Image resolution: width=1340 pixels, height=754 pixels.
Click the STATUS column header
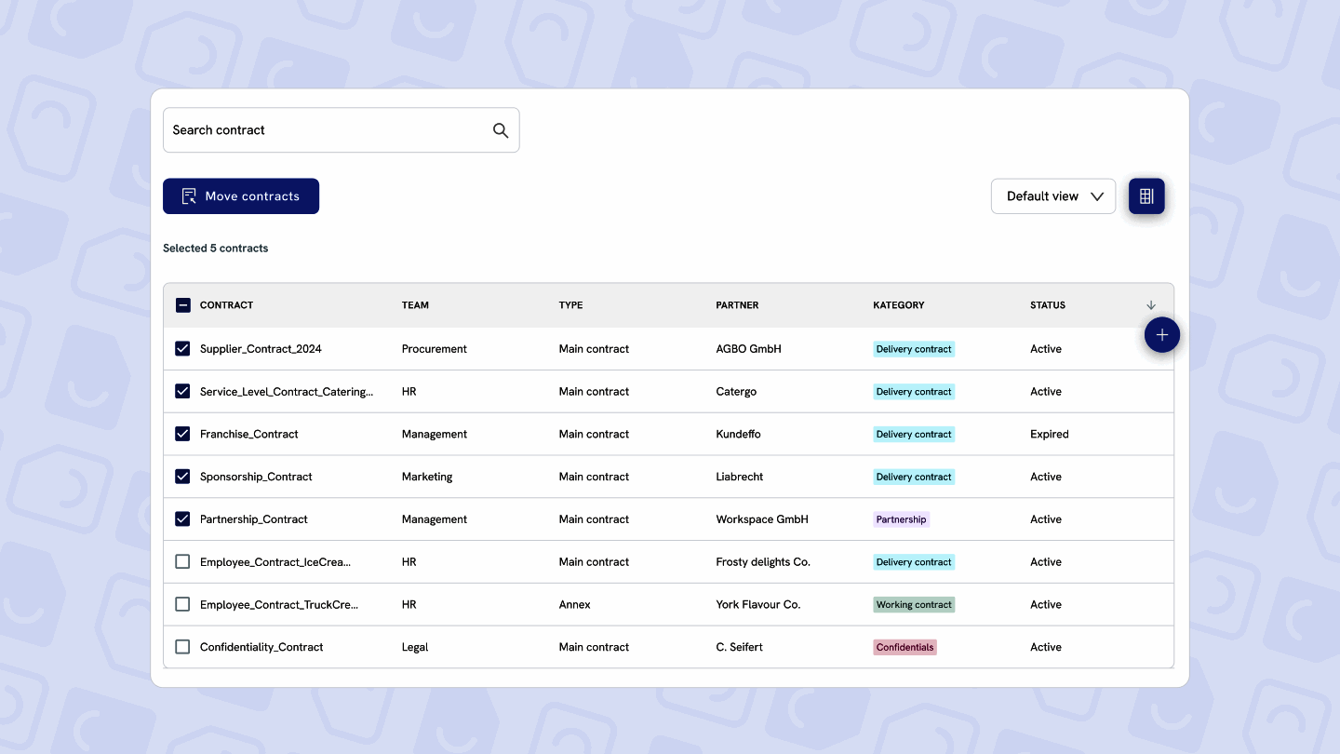1047,304
